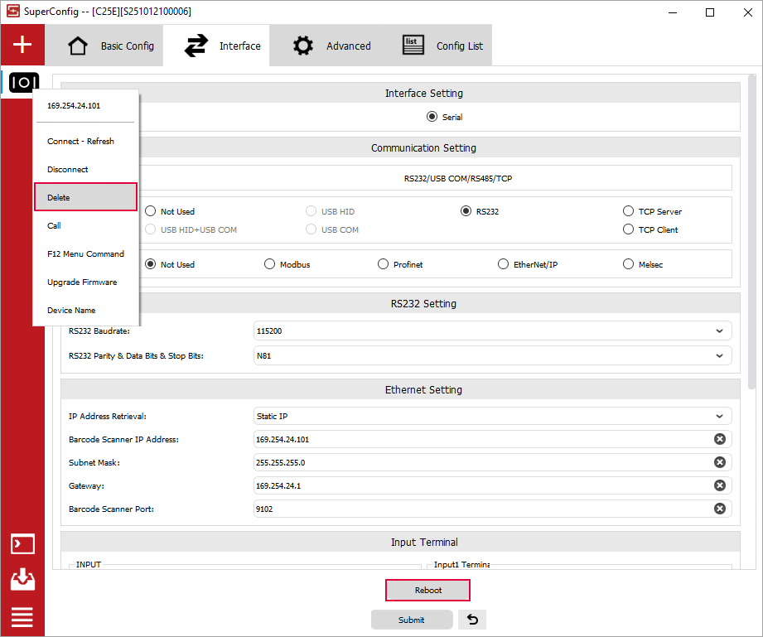Click the download icon in the sidebar

22,580
